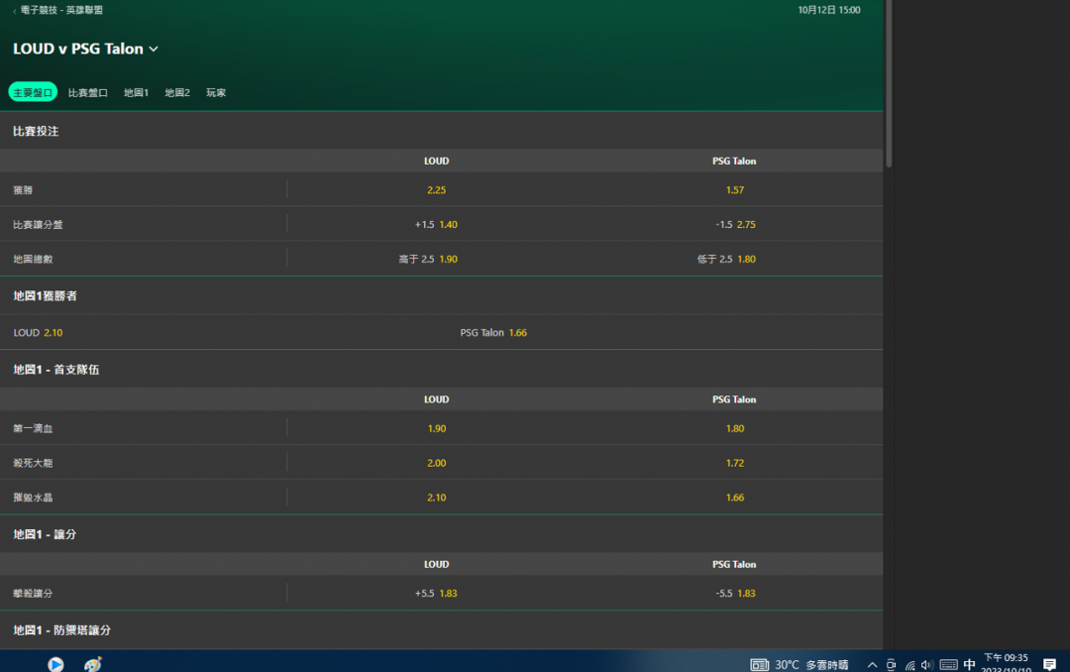Open the 地圖1 tab

(136, 92)
